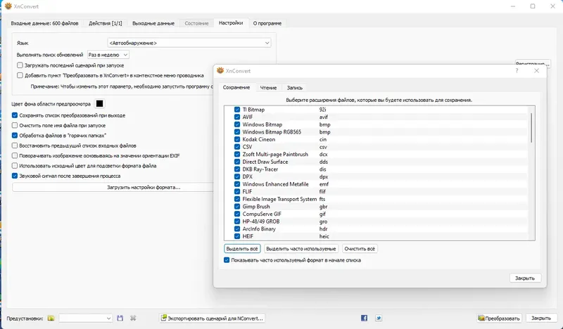
Task: Select 'Сохранение' tab in dialog
Action: pyautogui.click(x=236, y=87)
